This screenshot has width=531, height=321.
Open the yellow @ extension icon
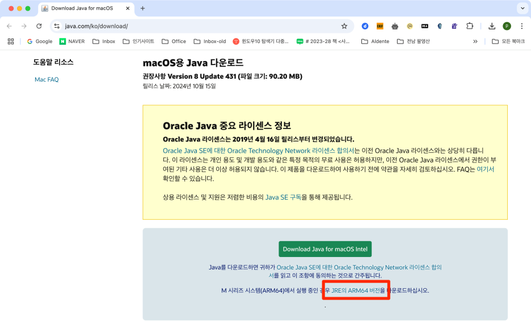(410, 26)
